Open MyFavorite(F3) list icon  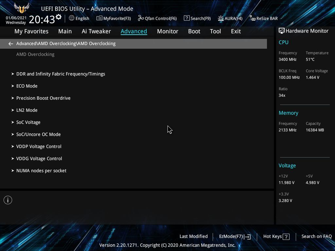(x=99, y=18)
